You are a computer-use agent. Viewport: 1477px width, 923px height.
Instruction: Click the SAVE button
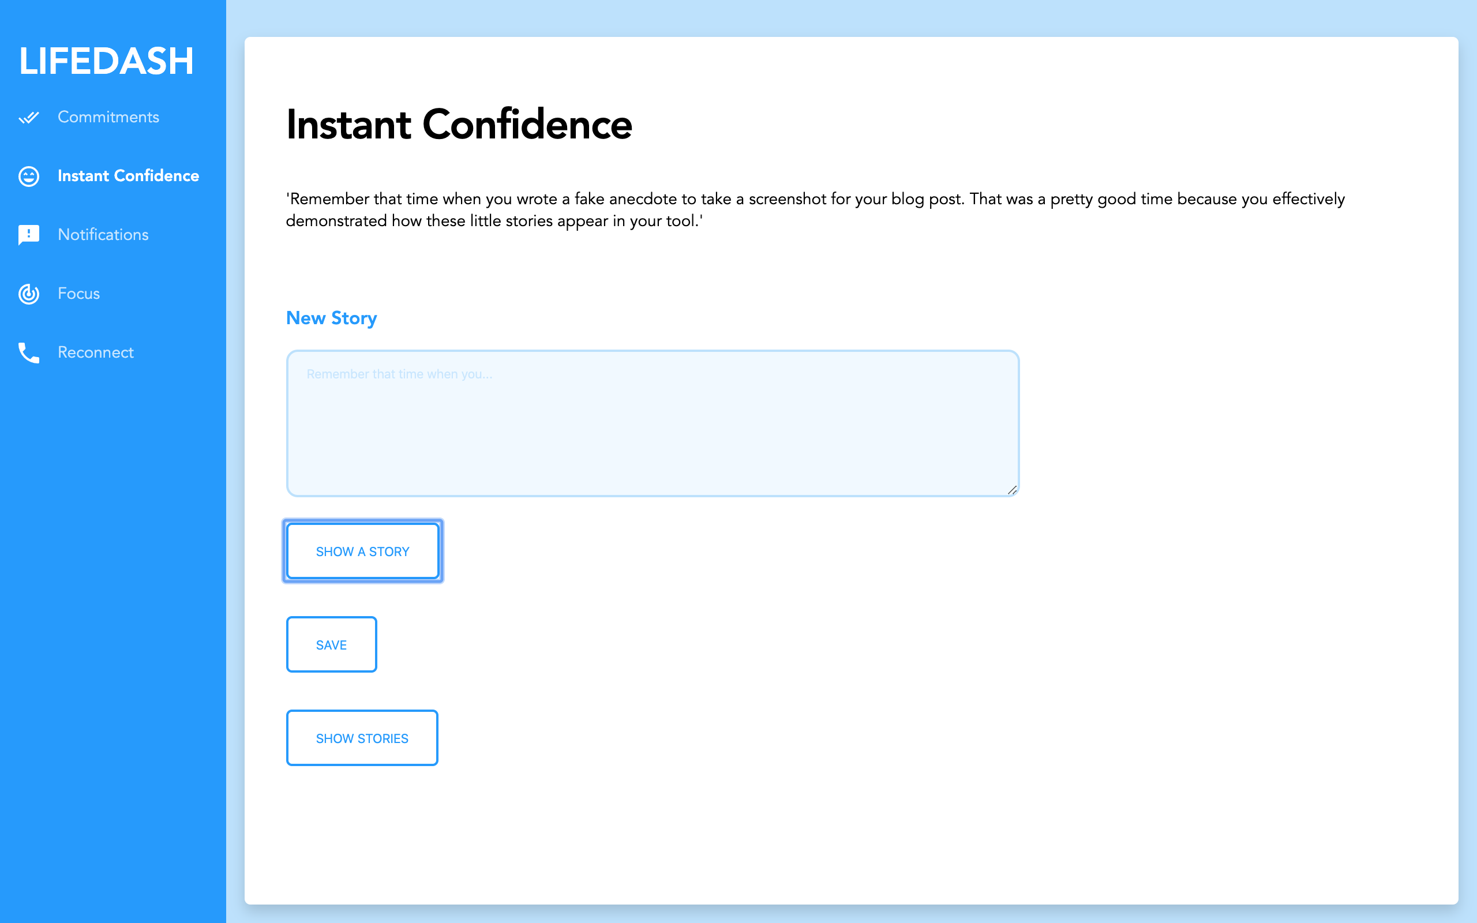331,644
